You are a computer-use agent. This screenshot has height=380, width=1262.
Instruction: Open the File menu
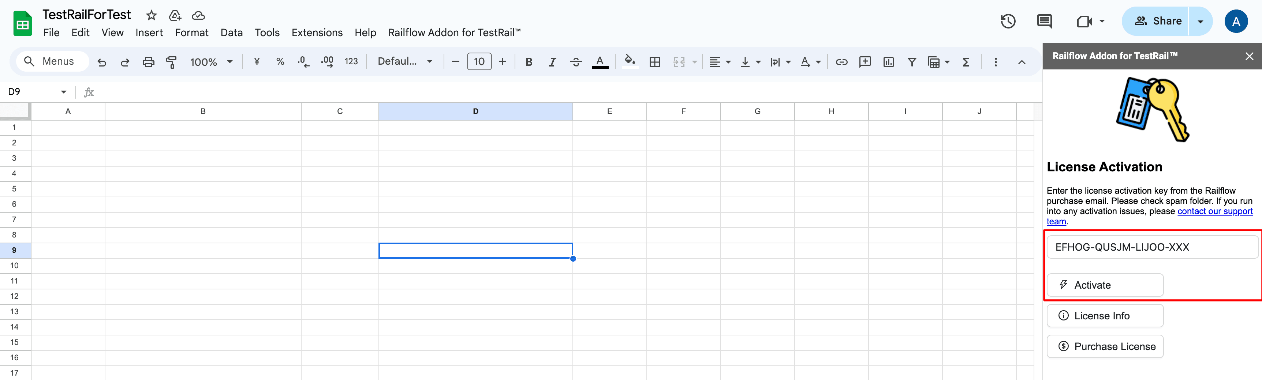[51, 33]
